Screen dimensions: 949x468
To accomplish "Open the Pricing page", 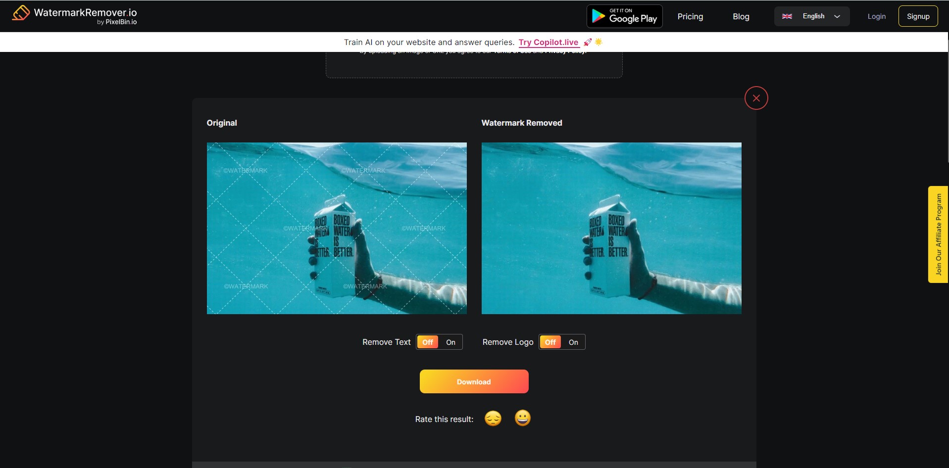I will coord(690,16).
